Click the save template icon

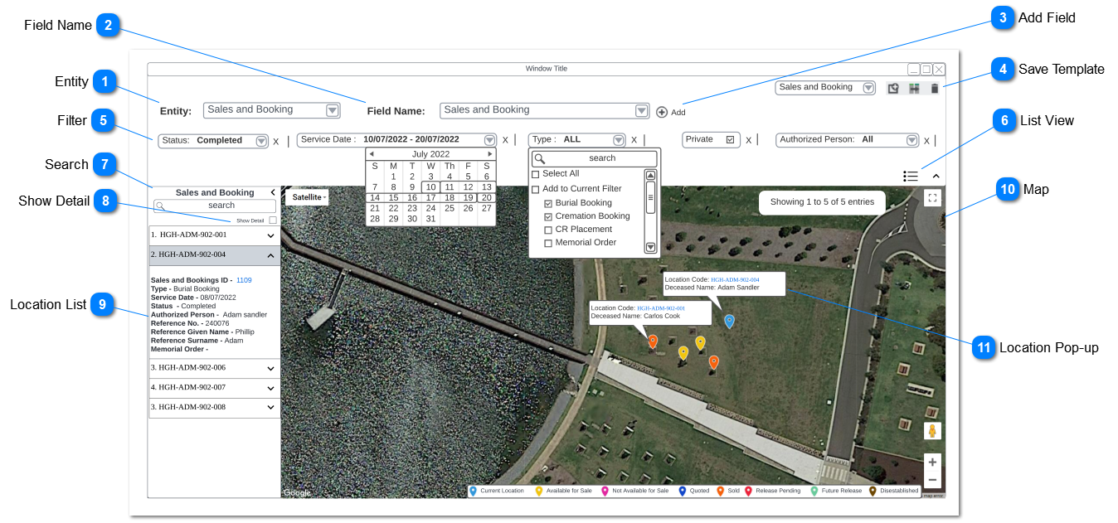893,89
